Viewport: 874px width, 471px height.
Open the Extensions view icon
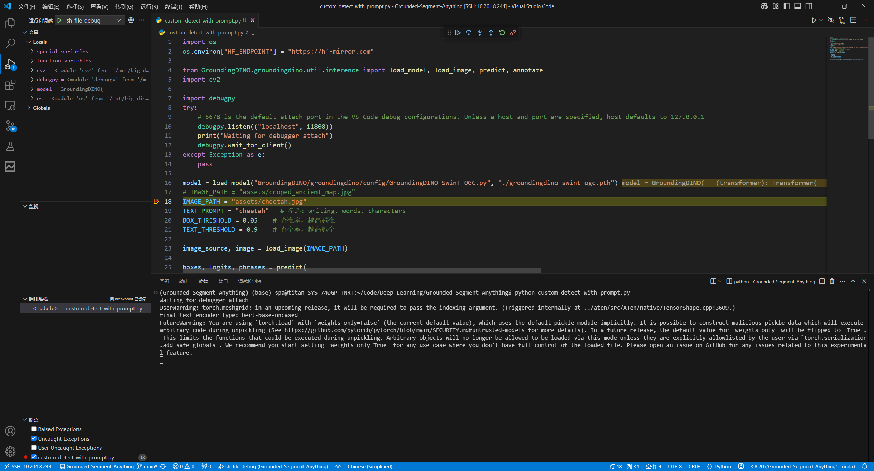[x=10, y=85]
